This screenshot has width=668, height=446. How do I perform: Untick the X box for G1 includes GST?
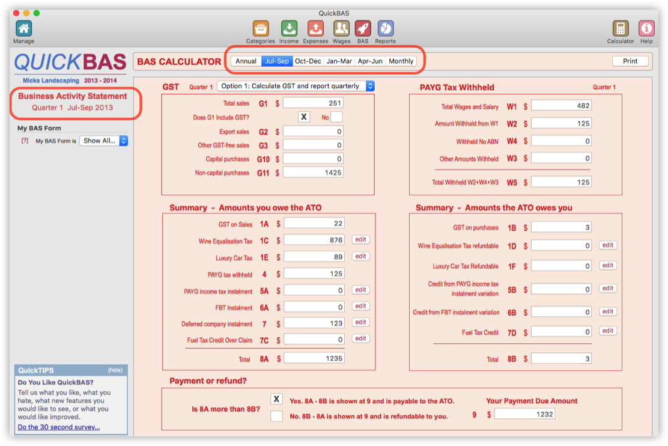coord(304,117)
